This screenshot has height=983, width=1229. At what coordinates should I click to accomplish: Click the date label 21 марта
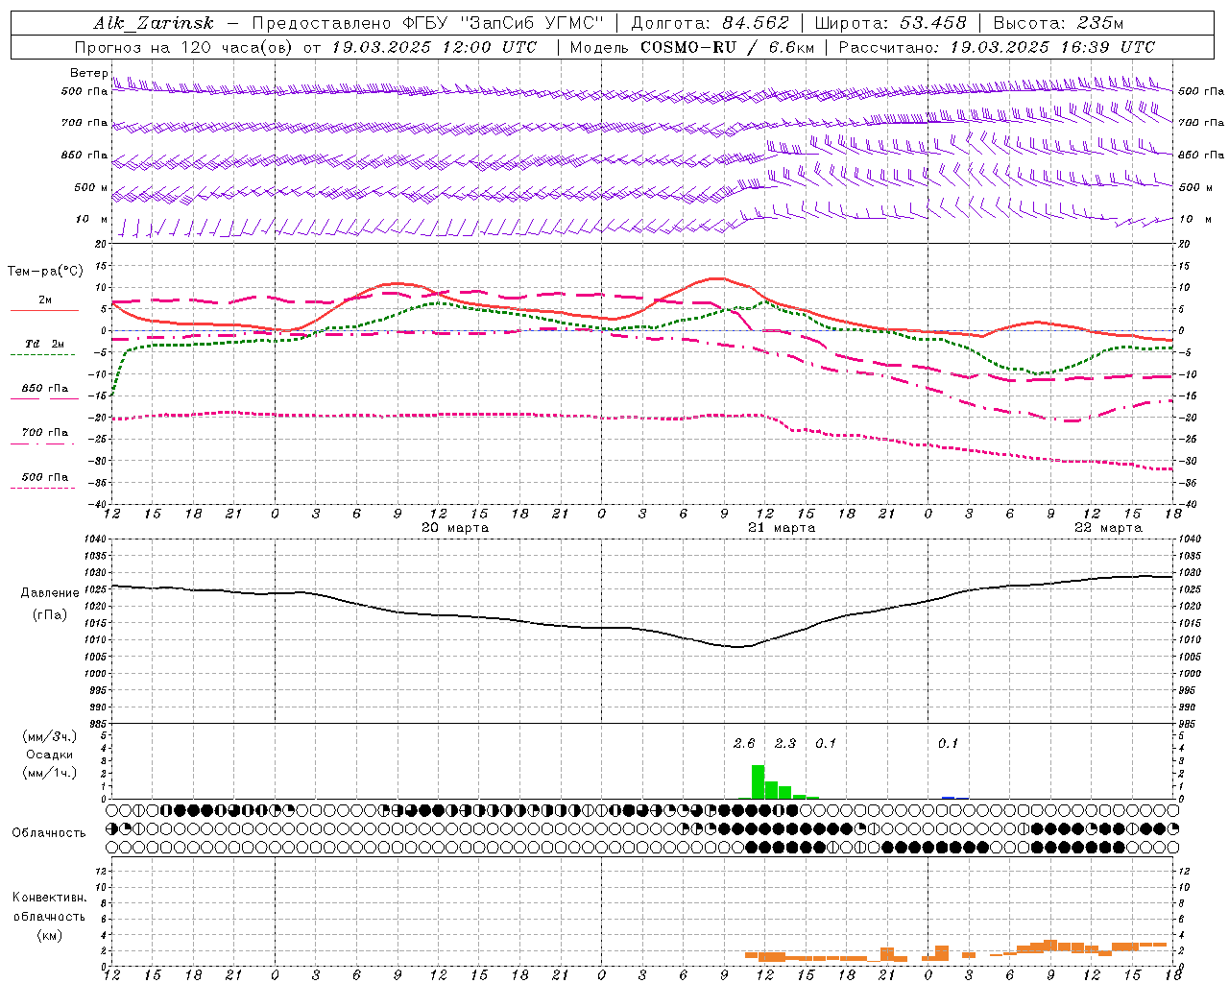782,527
